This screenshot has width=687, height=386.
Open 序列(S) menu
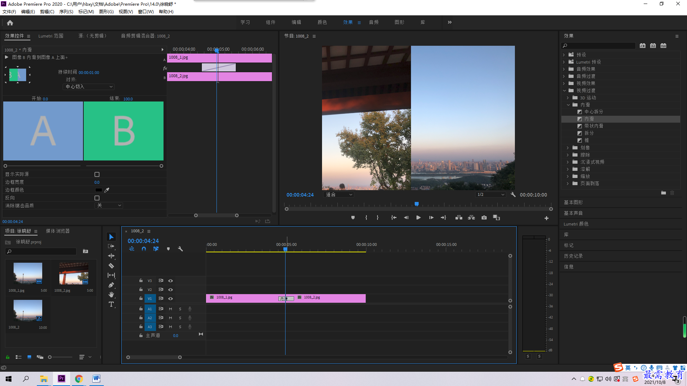coord(66,12)
